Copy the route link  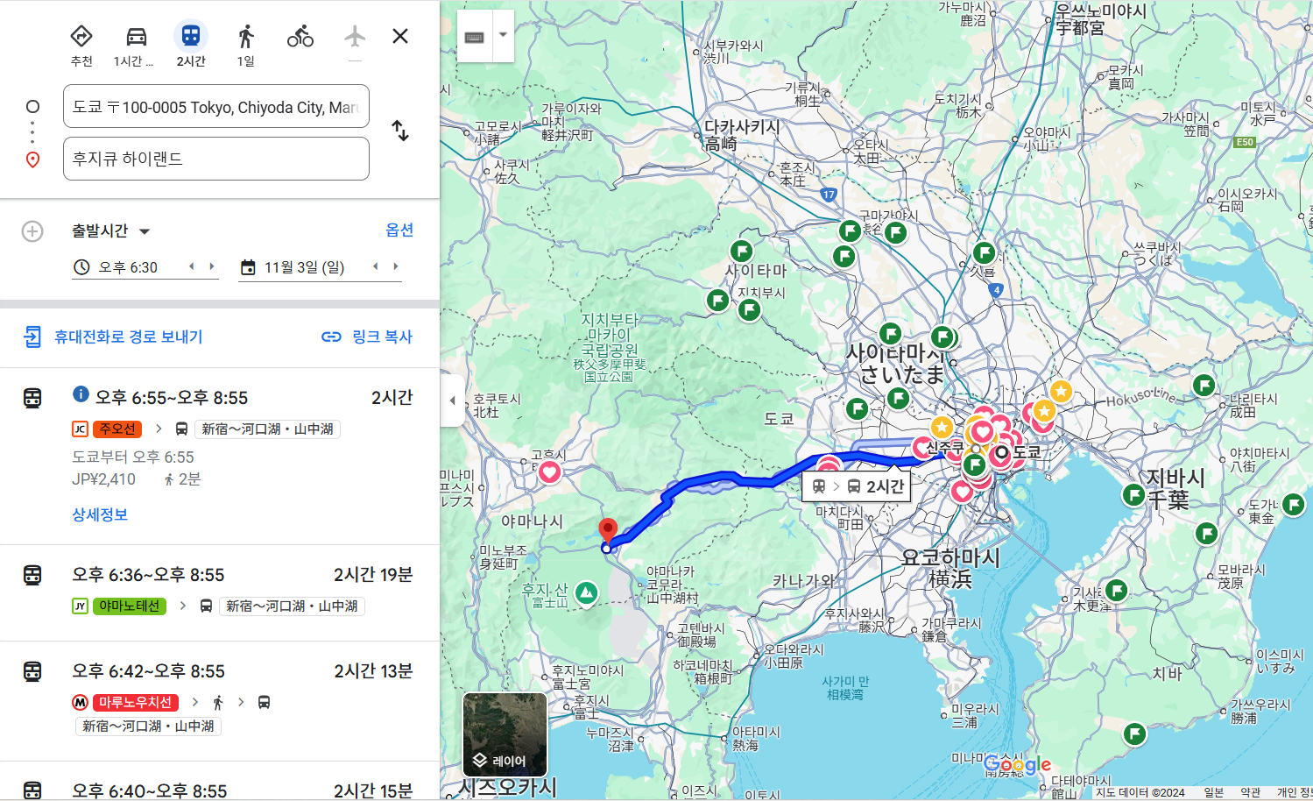(367, 337)
